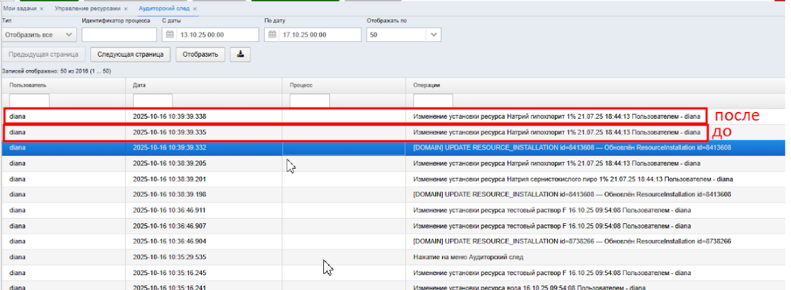Image resolution: width=791 pixels, height=290 pixels.
Task: Close the Мои задачи tab
Action: coord(41,9)
